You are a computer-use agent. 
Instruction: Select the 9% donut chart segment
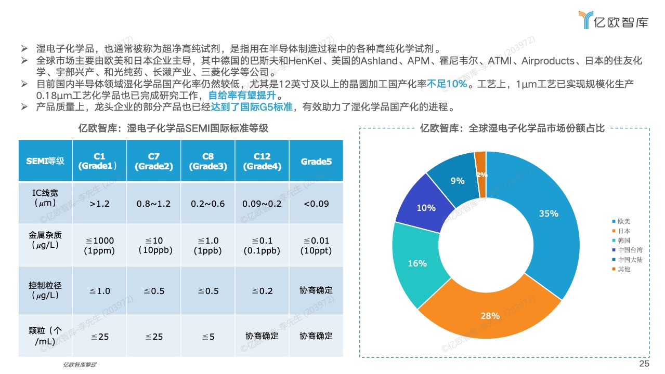click(458, 180)
